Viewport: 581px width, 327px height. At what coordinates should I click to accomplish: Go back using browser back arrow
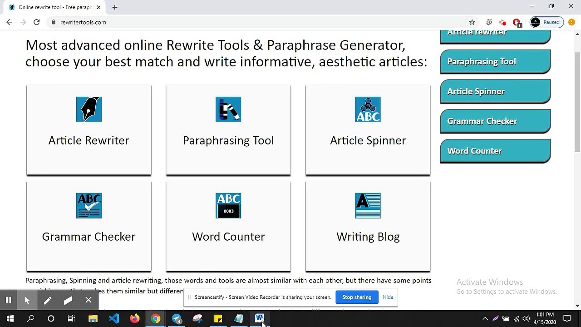[x=9, y=22]
